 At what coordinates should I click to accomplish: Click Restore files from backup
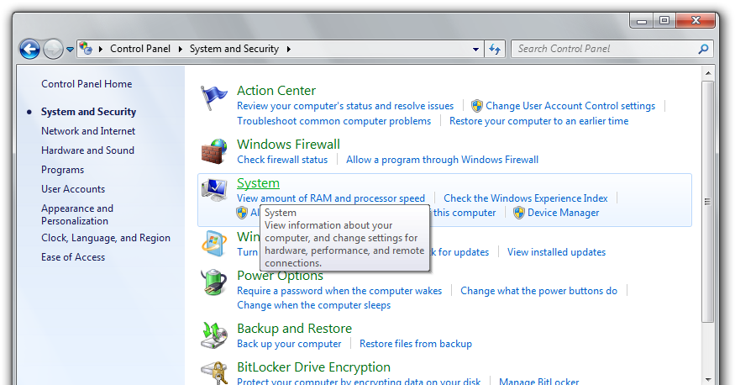coord(416,344)
